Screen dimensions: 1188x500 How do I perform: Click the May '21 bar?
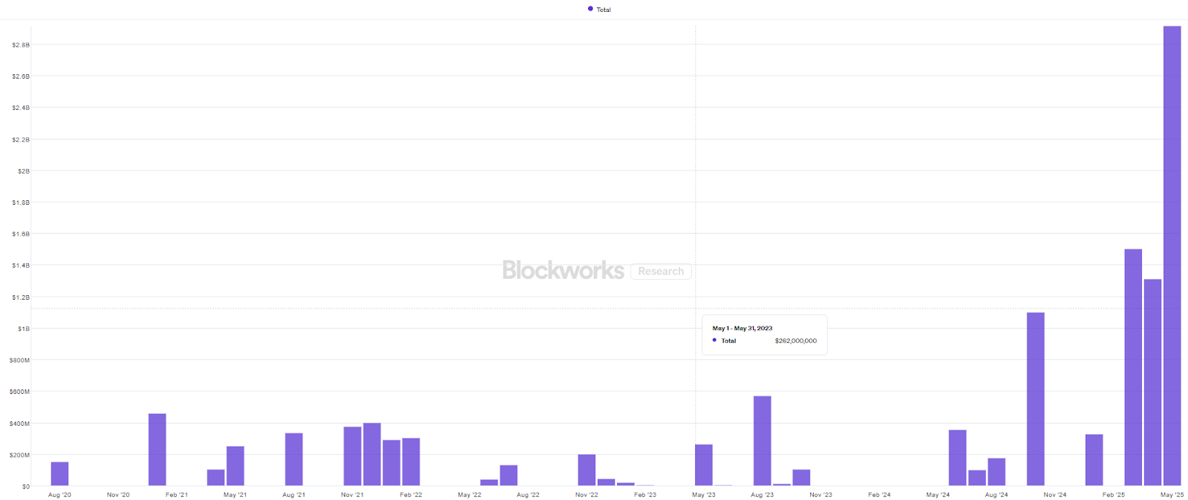pos(235,466)
